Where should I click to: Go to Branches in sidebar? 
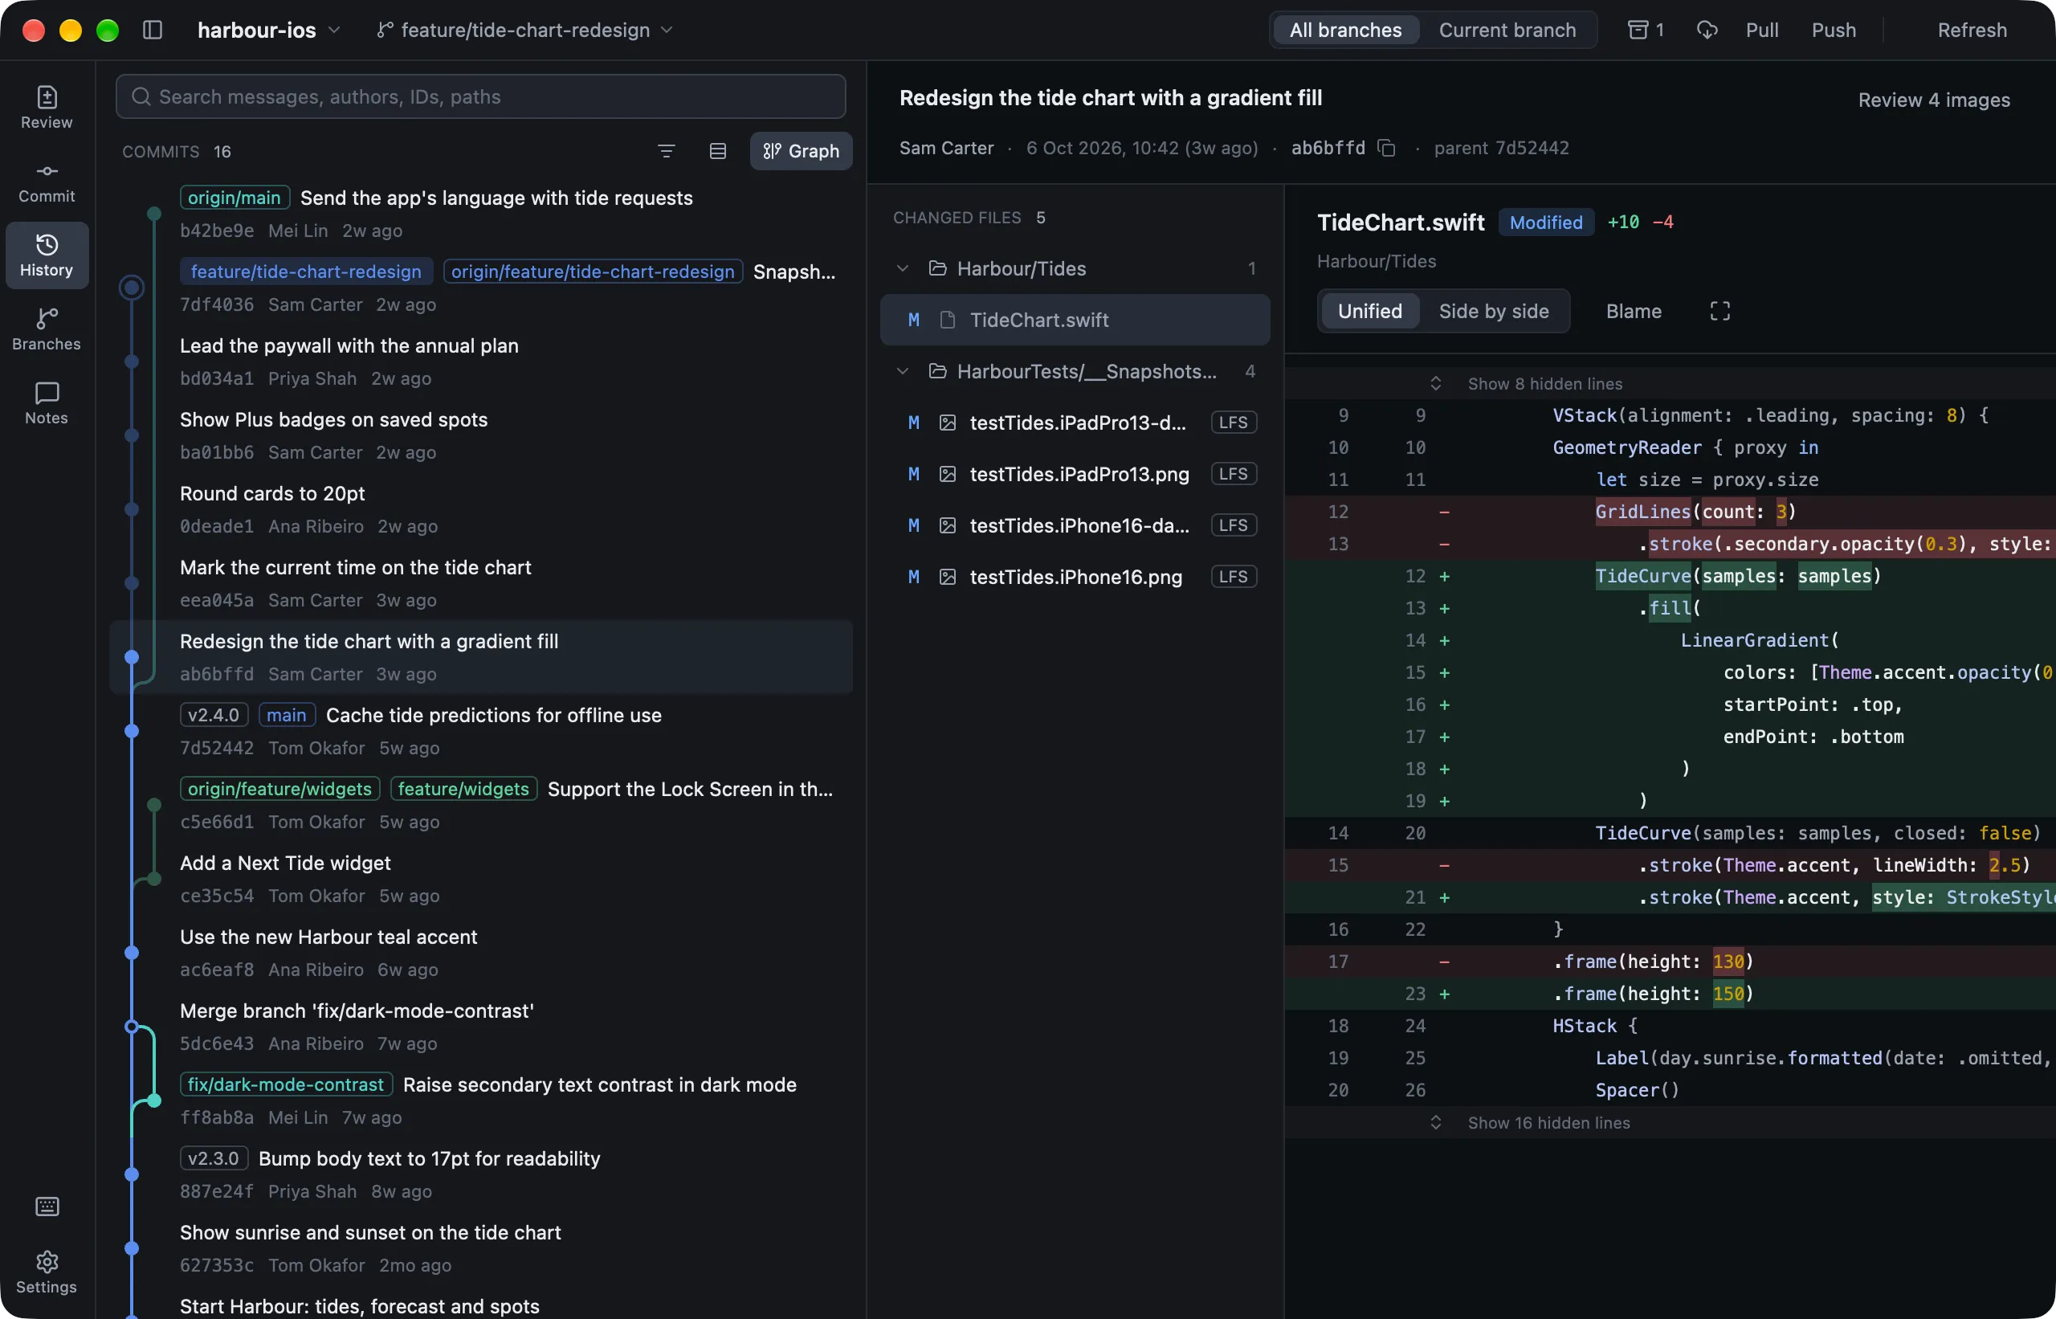click(x=47, y=329)
